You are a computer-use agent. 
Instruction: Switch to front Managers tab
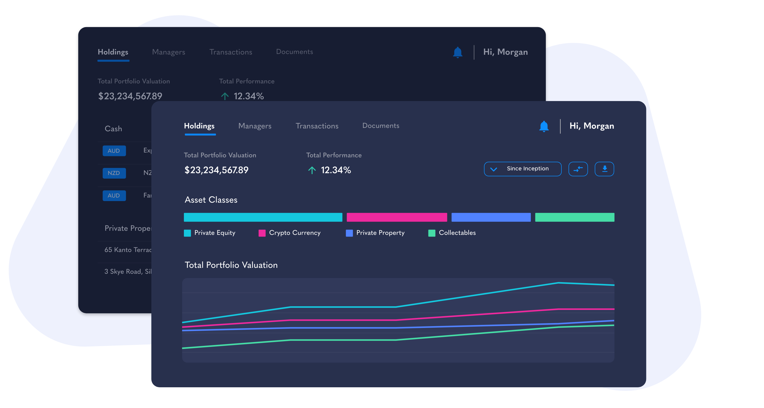(255, 126)
